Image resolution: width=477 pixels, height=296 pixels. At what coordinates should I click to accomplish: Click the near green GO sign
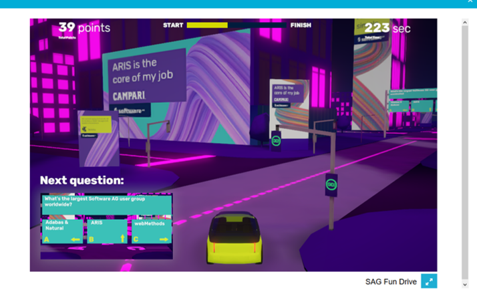click(x=331, y=184)
